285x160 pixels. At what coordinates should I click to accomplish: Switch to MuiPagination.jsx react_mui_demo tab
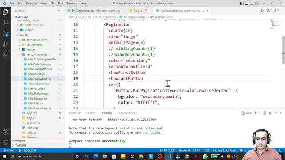(x=94, y=11)
